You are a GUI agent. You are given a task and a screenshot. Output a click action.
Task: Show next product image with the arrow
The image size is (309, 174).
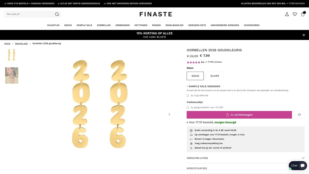(x=169, y=114)
